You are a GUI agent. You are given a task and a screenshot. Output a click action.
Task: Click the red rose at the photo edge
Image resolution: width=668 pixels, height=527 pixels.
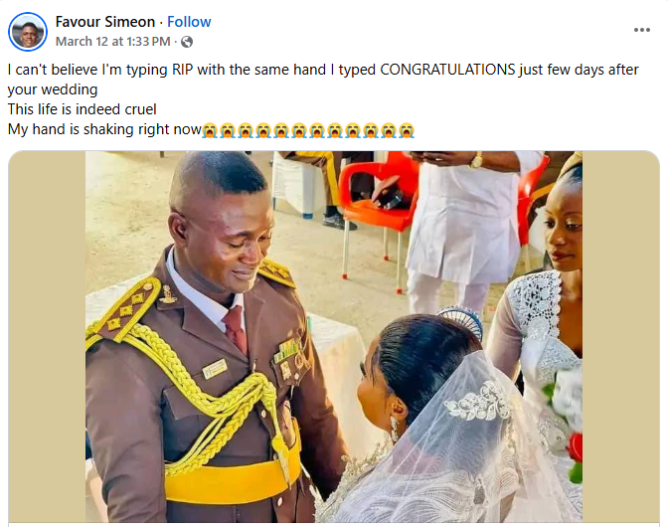[576, 445]
